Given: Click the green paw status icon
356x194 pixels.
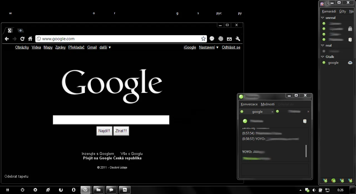Looking at the screenshot, I should [x=333, y=180].
